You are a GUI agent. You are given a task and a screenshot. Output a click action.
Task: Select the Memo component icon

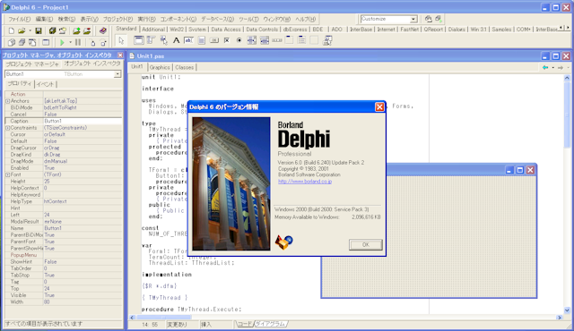click(202, 40)
